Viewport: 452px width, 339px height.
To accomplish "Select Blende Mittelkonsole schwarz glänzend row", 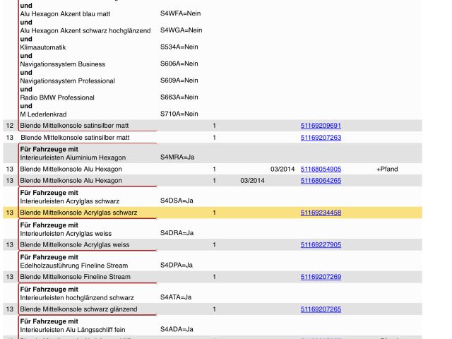I will 78,309.
